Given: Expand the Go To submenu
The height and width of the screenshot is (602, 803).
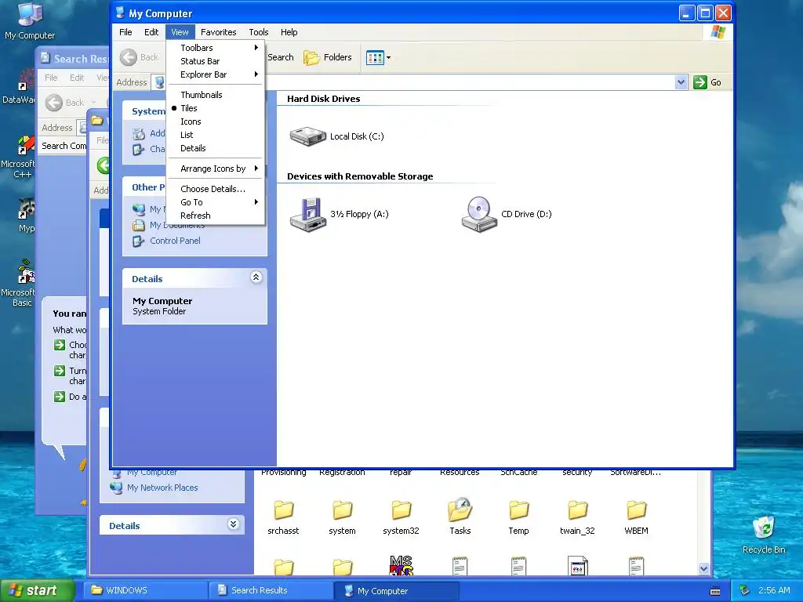Looking at the screenshot, I should (216, 202).
